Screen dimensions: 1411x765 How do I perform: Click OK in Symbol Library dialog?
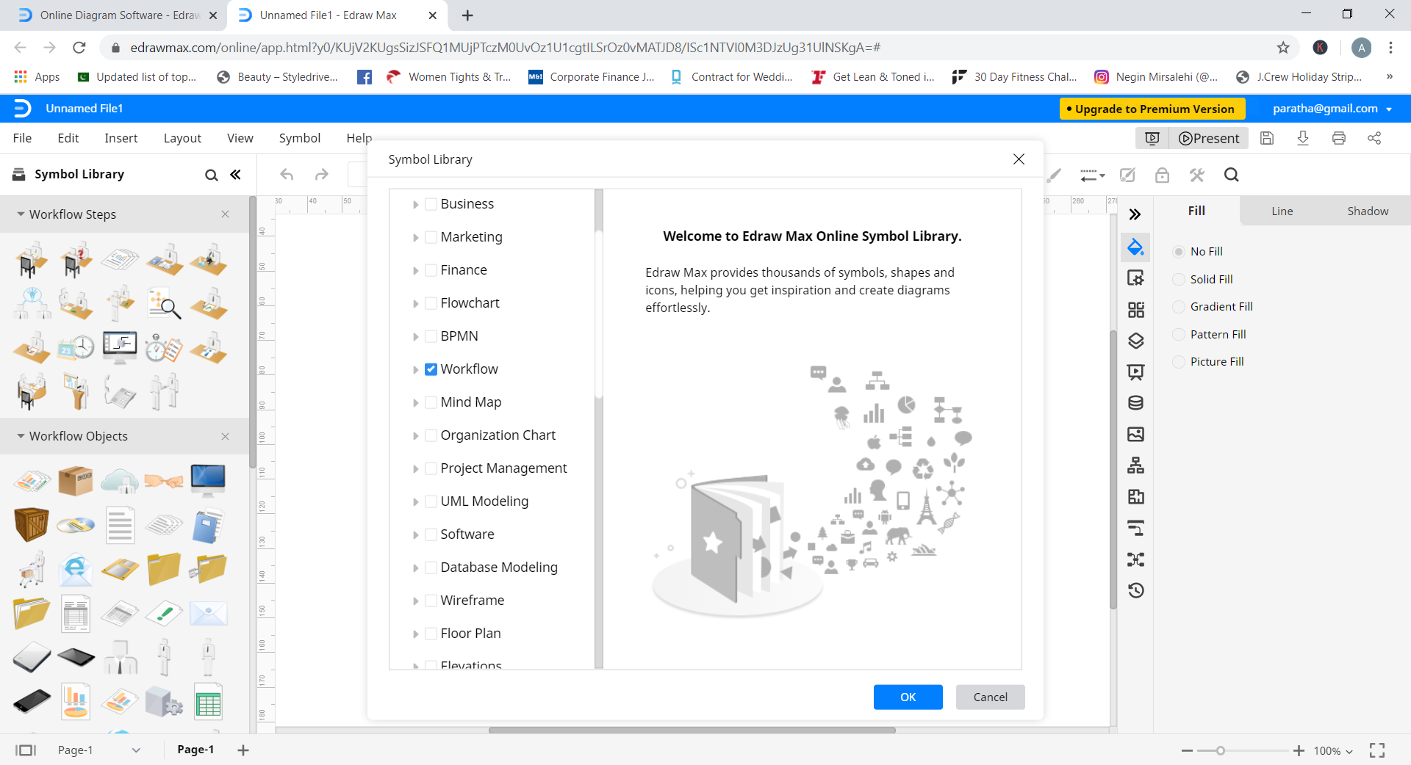pyautogui.click(x=908, y=697)
